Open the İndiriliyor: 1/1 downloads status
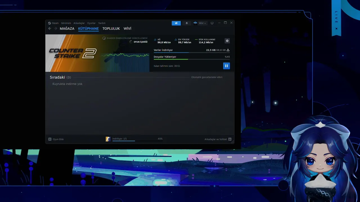 click(x=120, y=139)
